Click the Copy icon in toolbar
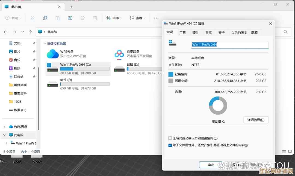Viewport: 295px width, 176px height. 45,18
